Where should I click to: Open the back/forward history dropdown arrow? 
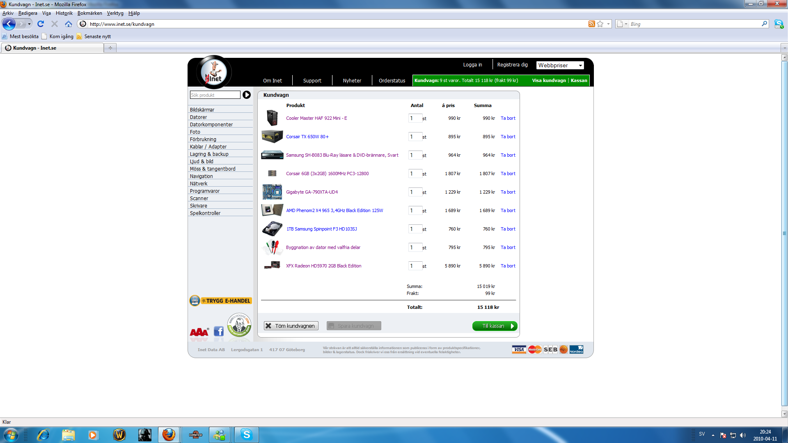point(29,24)
